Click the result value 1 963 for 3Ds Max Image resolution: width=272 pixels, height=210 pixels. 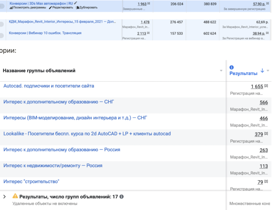tap(142, 4)
